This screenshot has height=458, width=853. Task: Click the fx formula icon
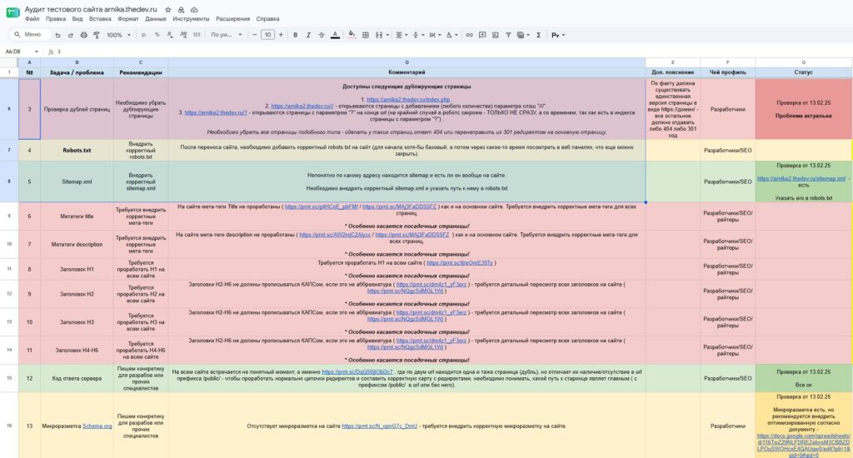coord(51,52)
